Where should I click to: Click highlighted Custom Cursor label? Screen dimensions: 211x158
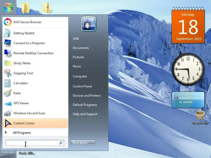click(x=24, y=123)
